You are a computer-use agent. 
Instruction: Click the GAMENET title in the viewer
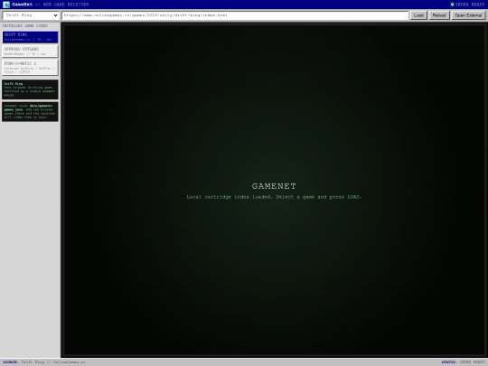[274, 186]
